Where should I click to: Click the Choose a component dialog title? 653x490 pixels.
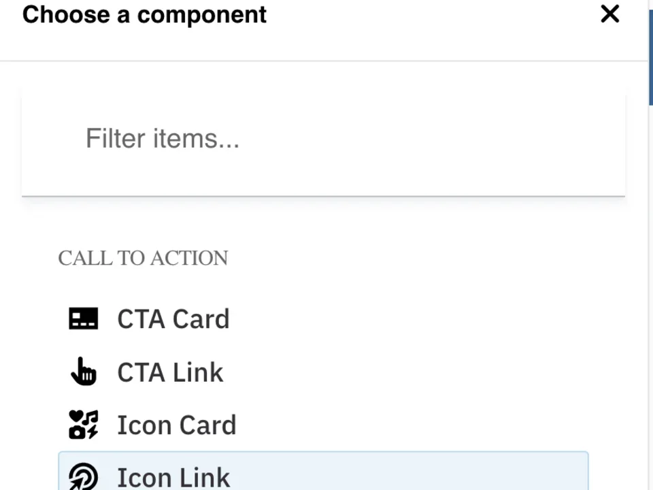[144, 14]
